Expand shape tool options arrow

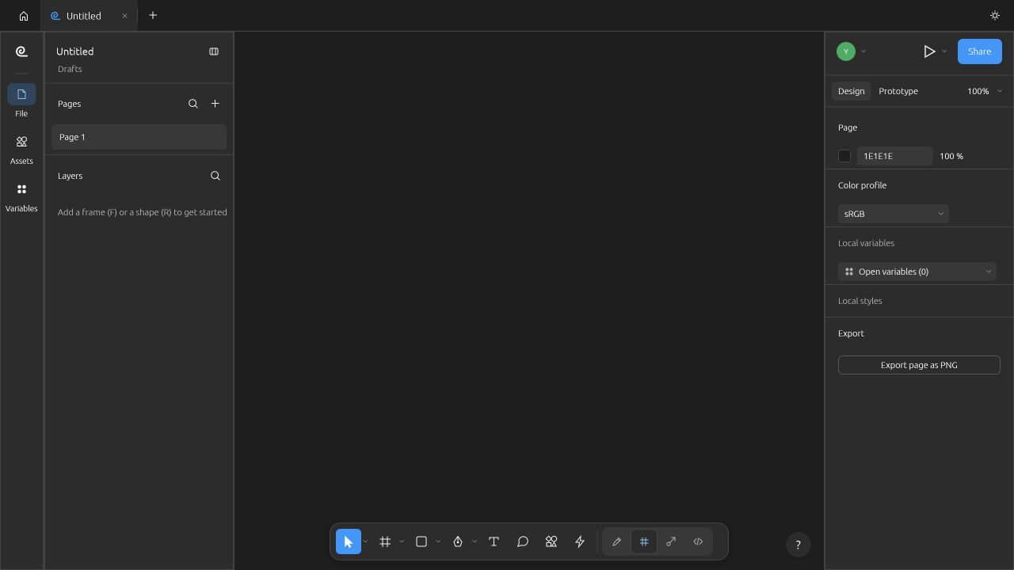pyautogui.click(x=438, y=541)
